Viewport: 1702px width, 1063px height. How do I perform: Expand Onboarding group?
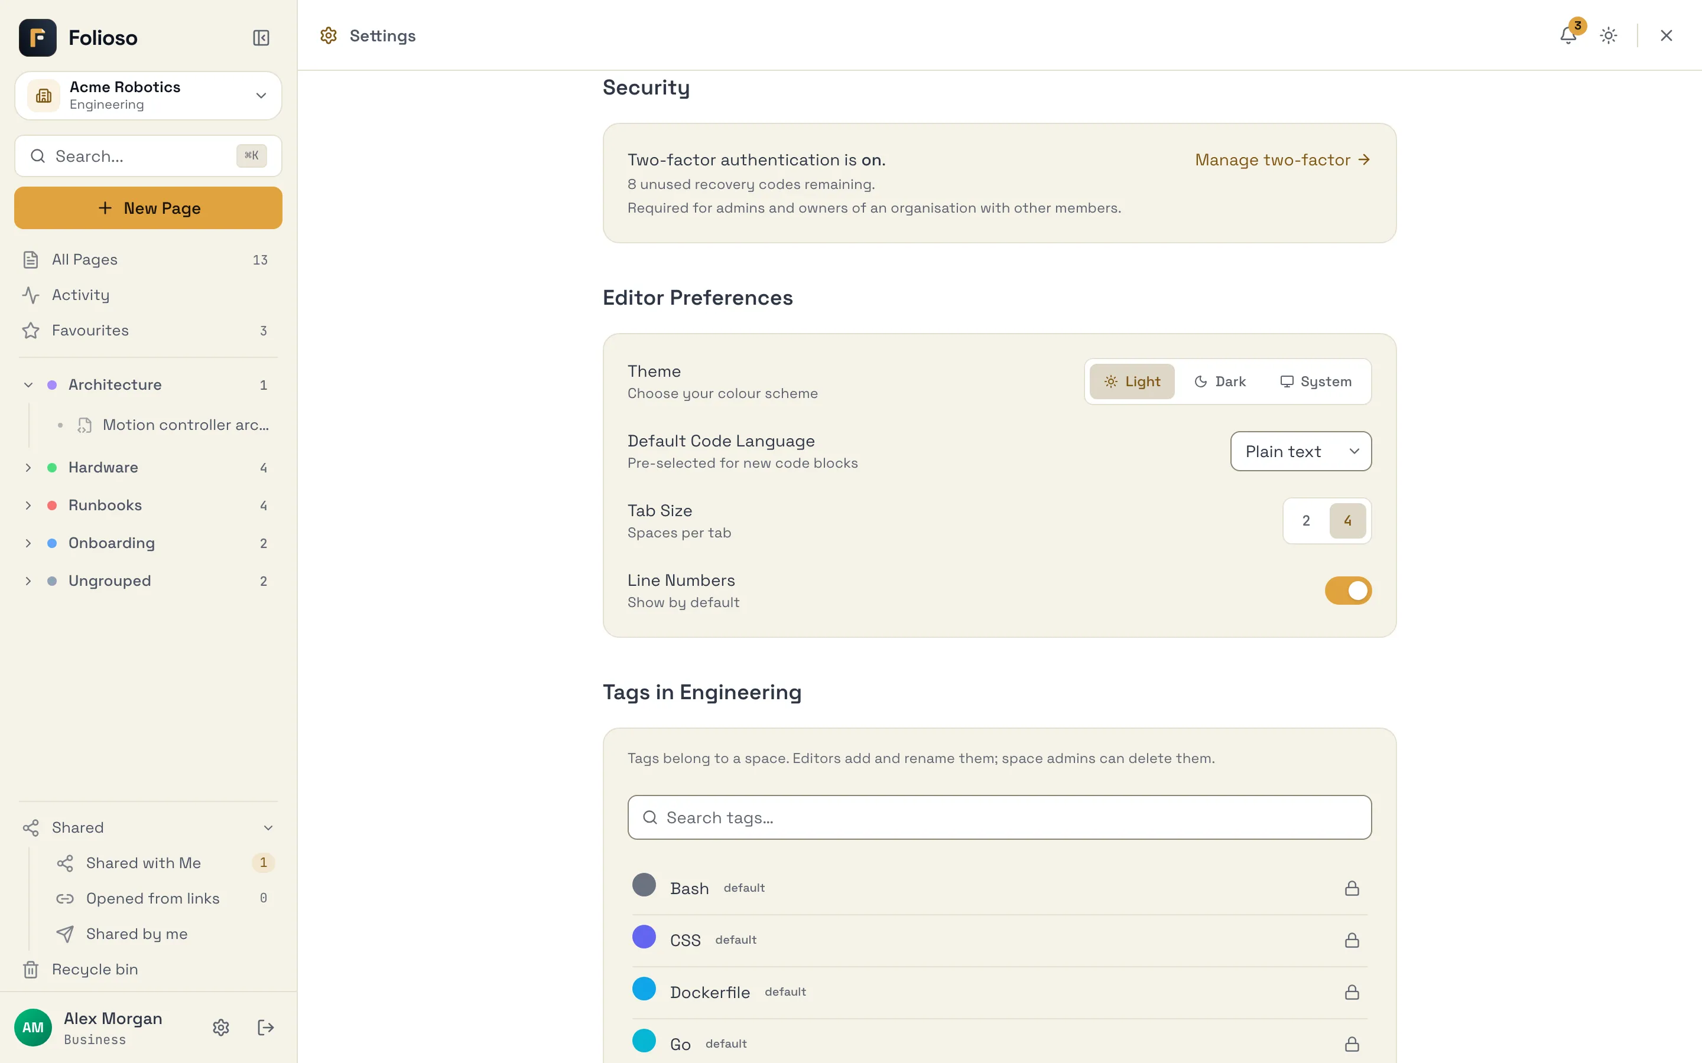tap(28, 543)
